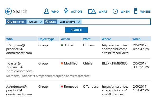
Task: Click the WHEN clock icon
Action: pyautogui.click(x=115, y=11)
